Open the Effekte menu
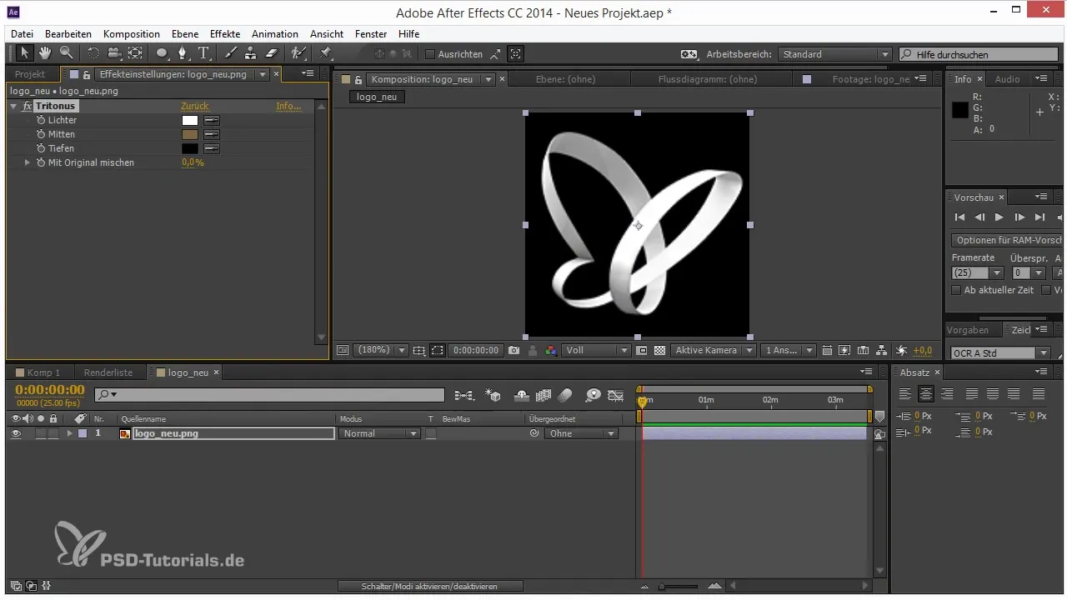1067x600 pixels. (225, 34)
